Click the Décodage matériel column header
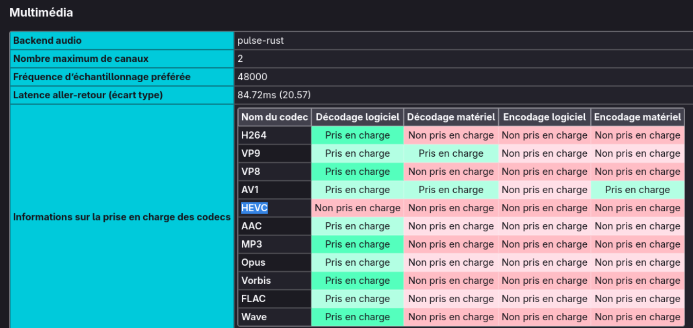This screenshot has height=328, width=693. click(451, 117)
